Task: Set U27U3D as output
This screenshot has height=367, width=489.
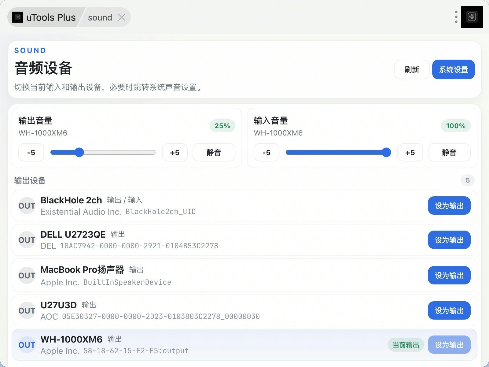Action: 449,310
